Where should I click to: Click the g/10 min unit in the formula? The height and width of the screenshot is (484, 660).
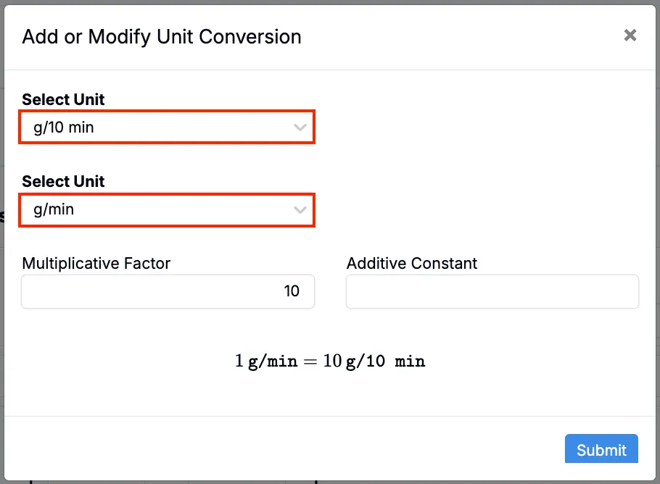pos(385,360)
